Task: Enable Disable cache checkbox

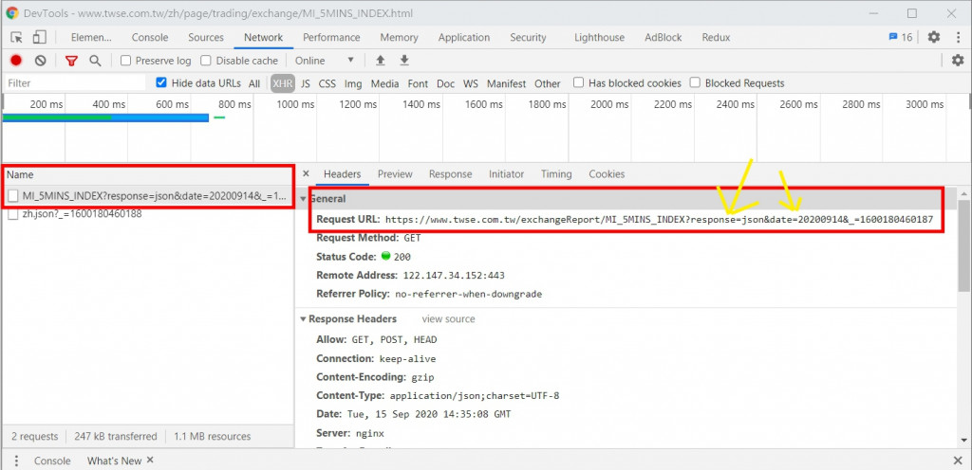Action: point(206,61)
